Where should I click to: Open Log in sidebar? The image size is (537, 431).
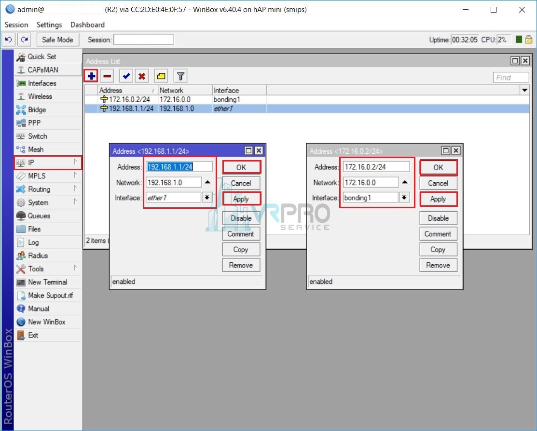pyautogui.click(x=48, y=242)
